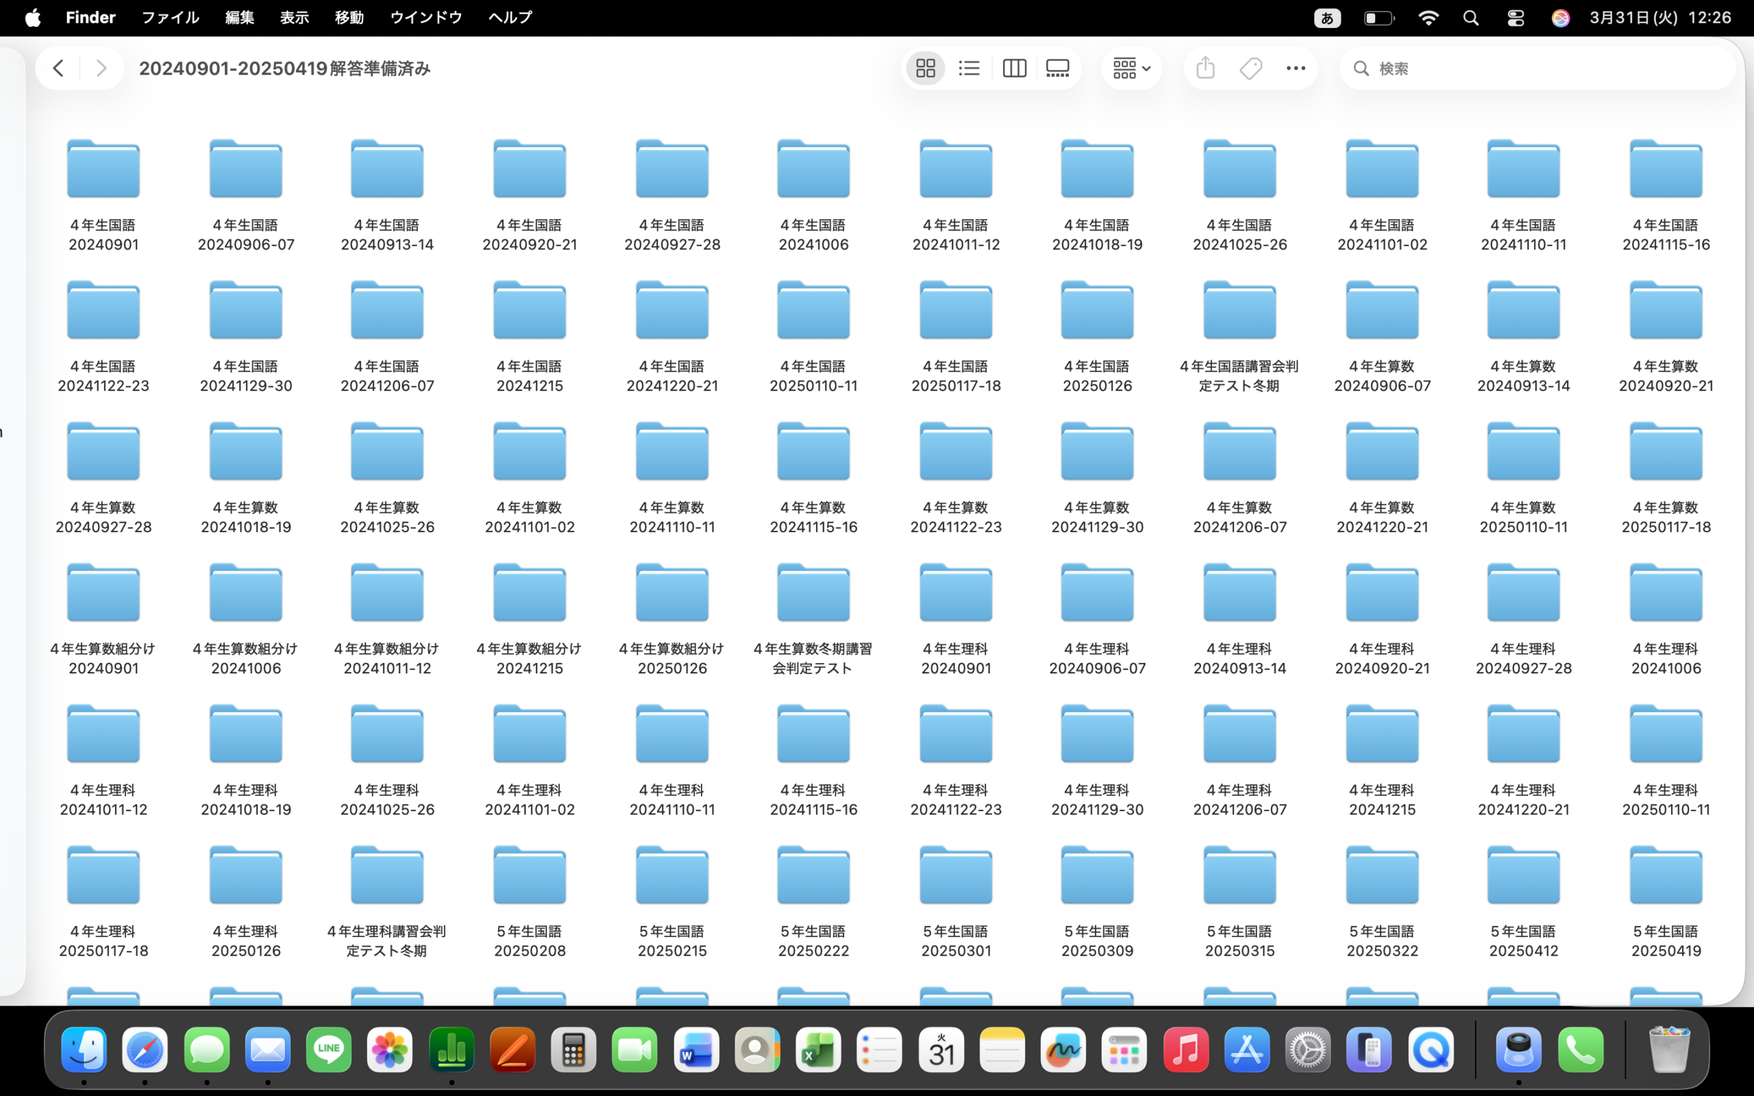Open the input source menu あ
Screen dimensions: 1754x1096
[x=1327, y=18]
